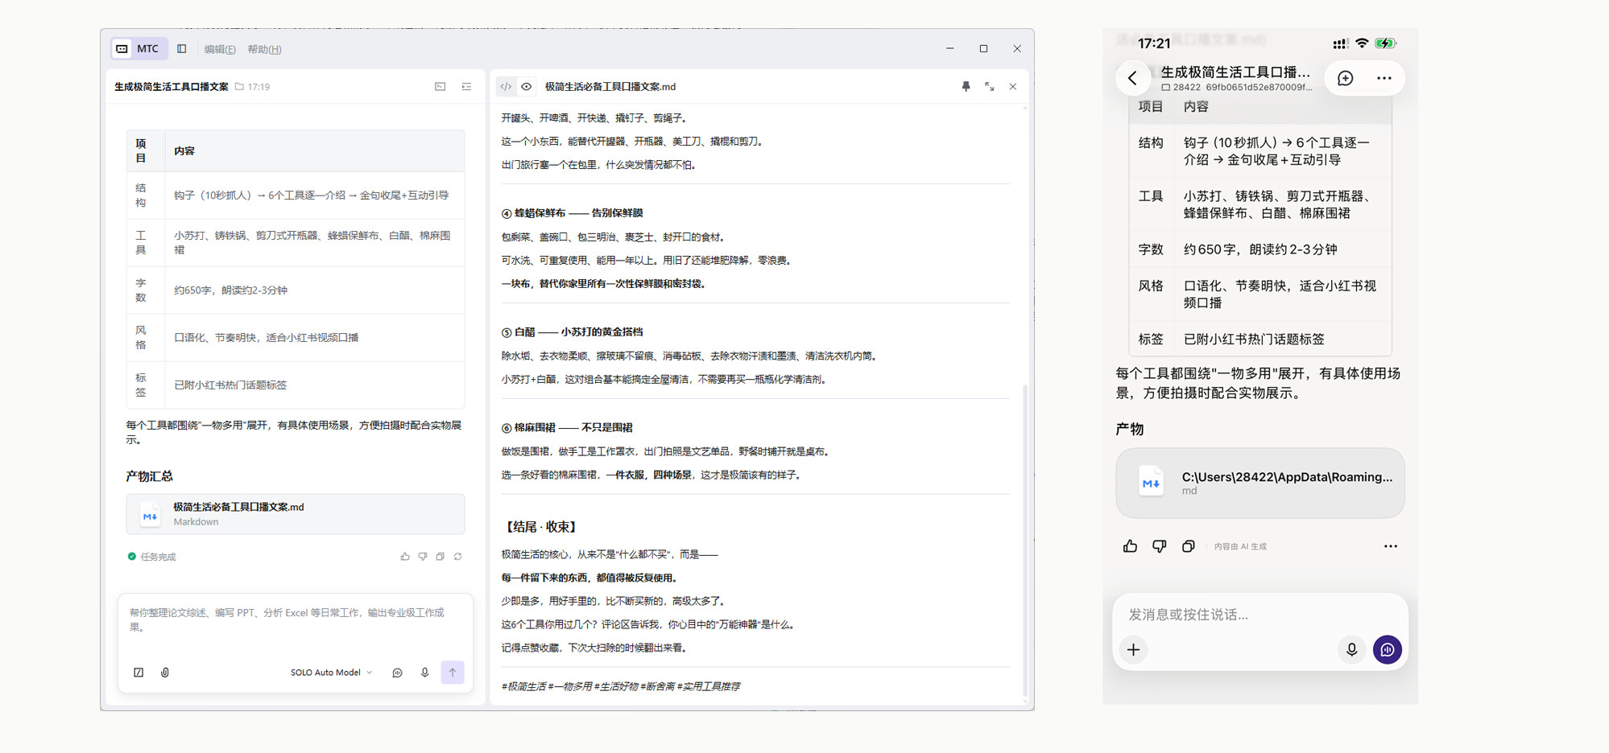Open 极简生活必备工具口播文案.md file card
The image size is (1609, 753).
(x=296, y=514)
